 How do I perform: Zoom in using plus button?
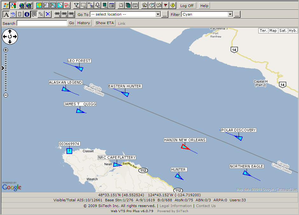pyautogui.click(x=6, y=50)
